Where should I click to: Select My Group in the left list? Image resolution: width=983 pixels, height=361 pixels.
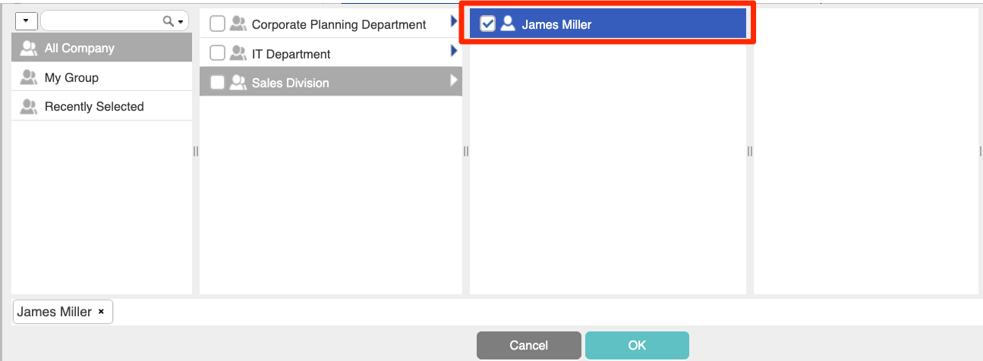[102, 77]
